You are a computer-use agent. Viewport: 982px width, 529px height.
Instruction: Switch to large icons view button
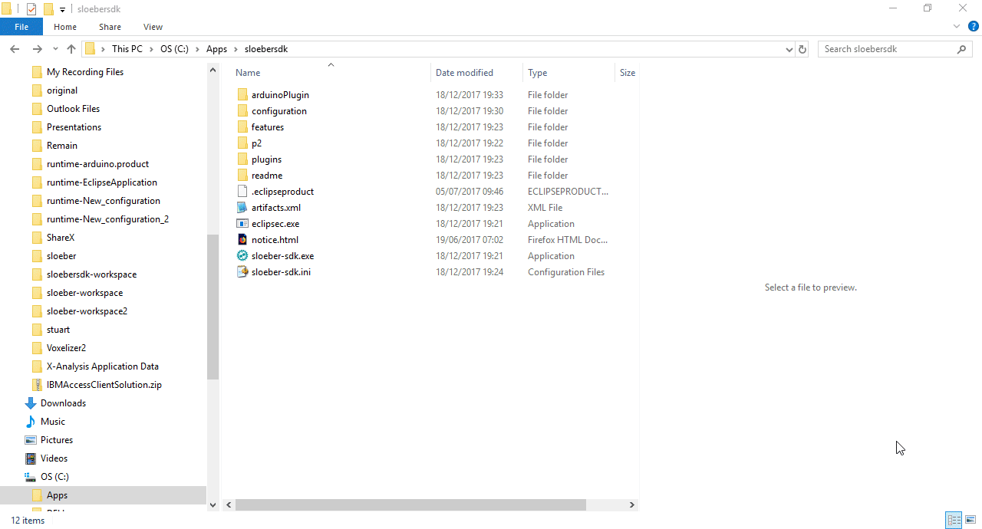tap(970, 520)
